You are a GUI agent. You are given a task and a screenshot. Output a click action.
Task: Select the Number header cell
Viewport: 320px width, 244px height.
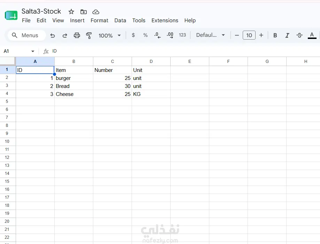[112, 70]
